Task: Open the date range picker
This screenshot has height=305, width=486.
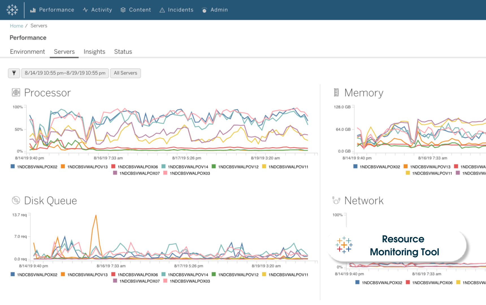Action: pos(65,73)
